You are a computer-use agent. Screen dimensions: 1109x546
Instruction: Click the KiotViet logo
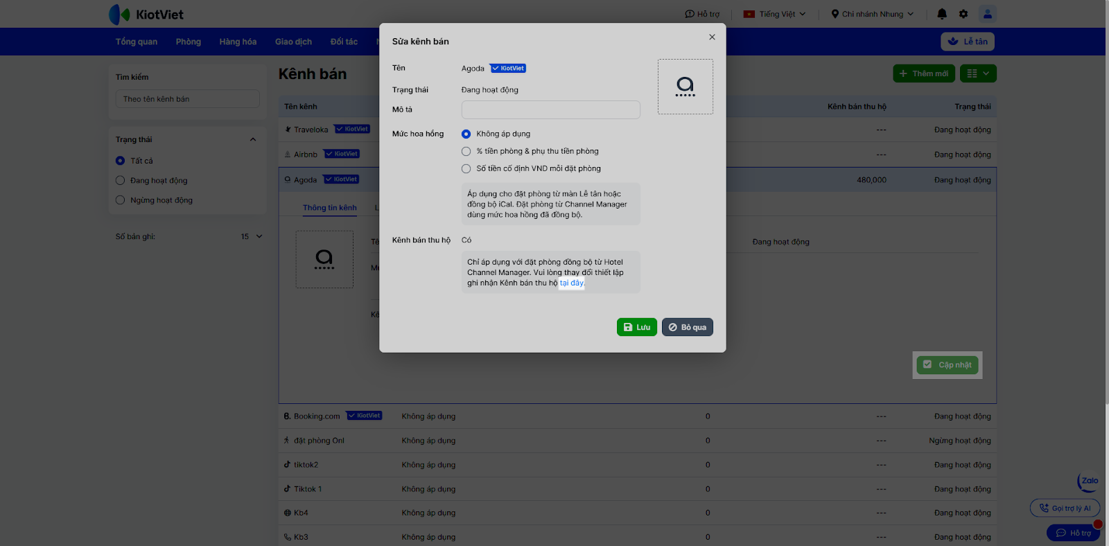coord(146,15)
